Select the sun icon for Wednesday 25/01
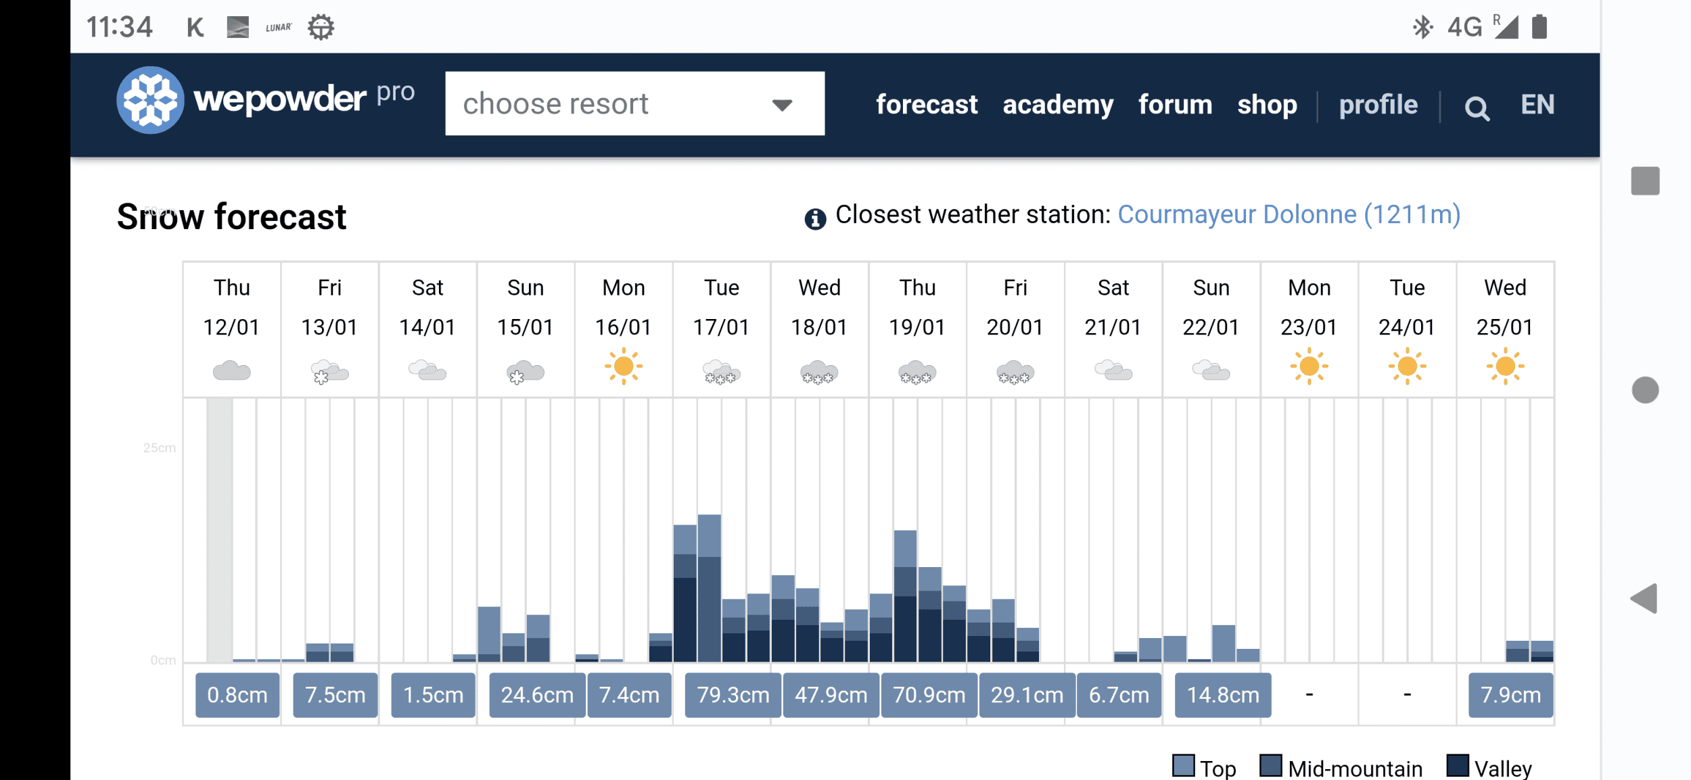The image size is (1691, 780). 1505,367
